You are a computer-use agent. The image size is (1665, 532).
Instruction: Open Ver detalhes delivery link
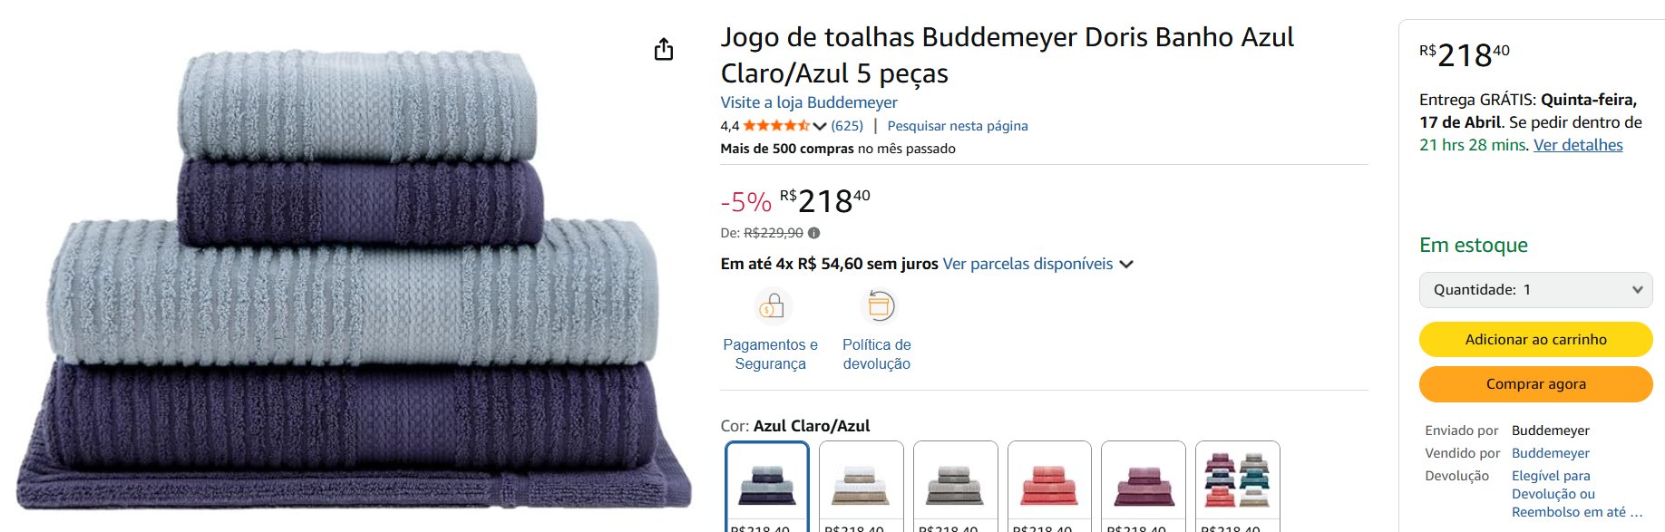coord(1578,145)
